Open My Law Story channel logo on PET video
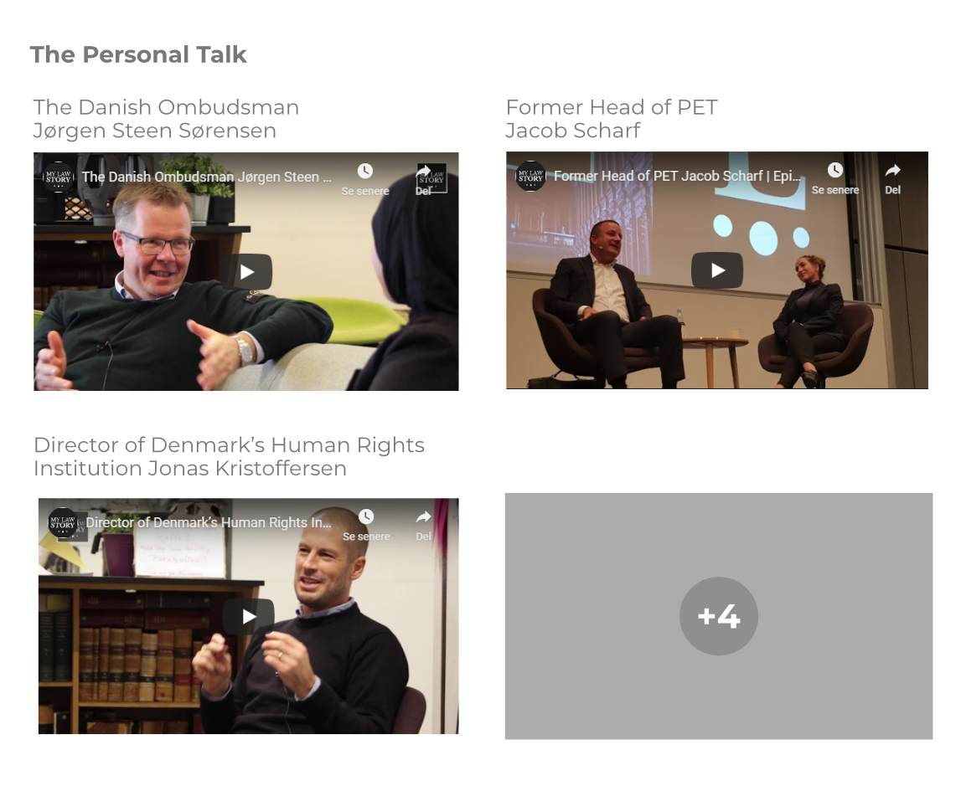Screen dimensions: 961x791 tap(530, 177)
